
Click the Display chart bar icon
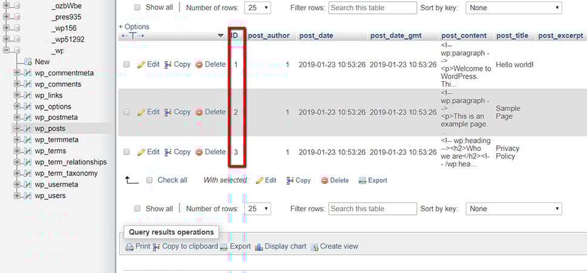point(258,247)
